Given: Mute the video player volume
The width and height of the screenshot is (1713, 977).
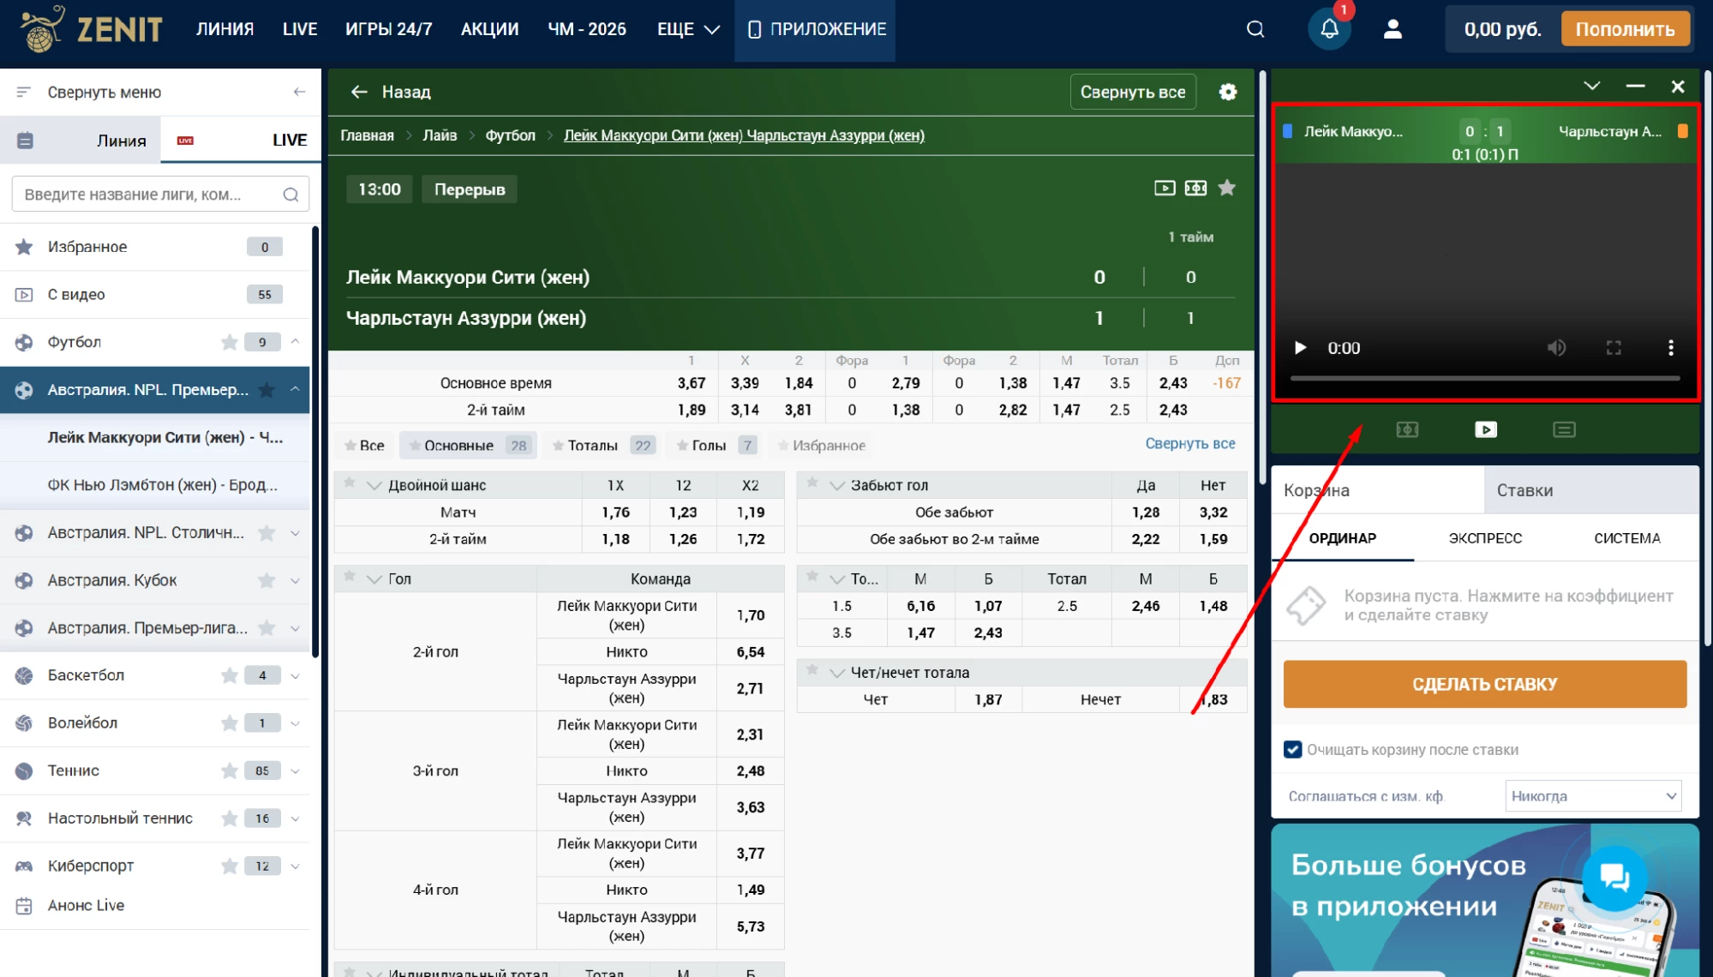Looking at the screenshot, I should [1556, 348].
